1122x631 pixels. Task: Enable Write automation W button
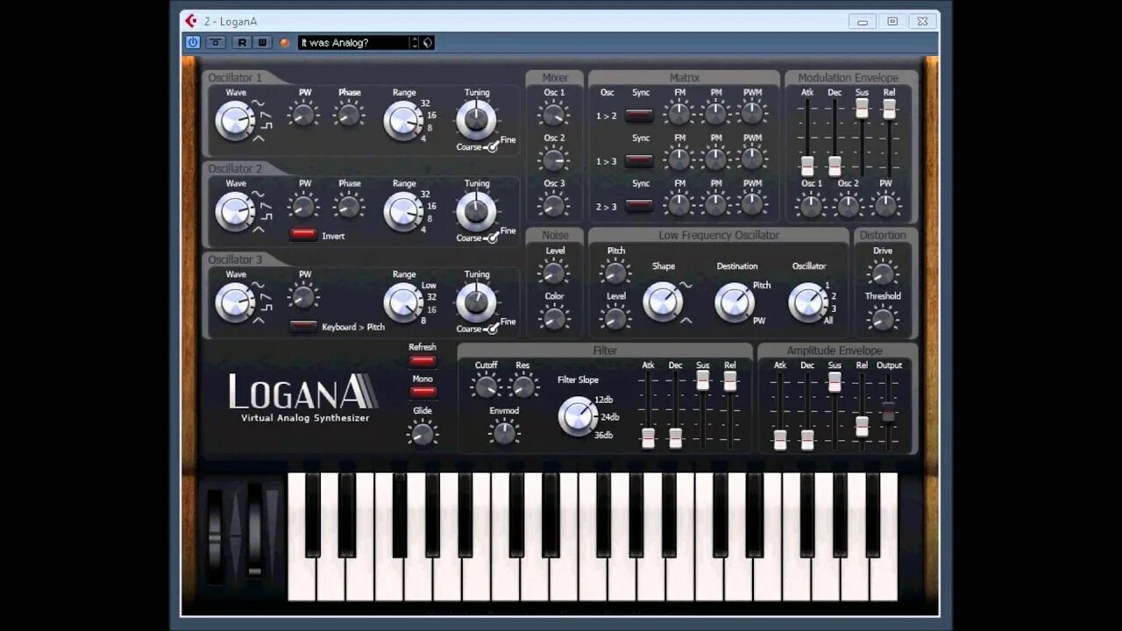coord(261,42)
